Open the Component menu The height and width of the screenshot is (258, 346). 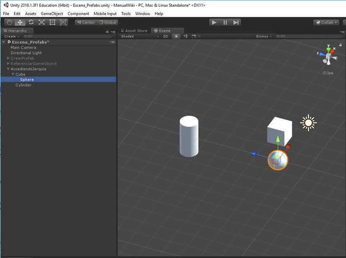tap(78, 14)
